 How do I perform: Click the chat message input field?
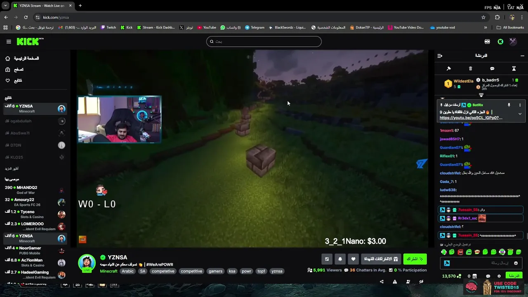482,263
